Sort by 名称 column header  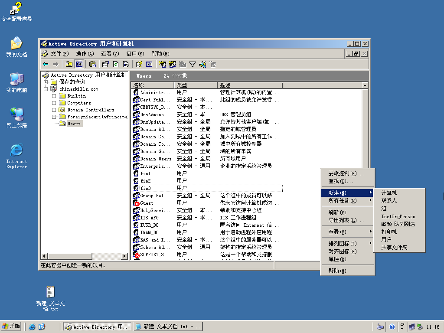(153, 85)
